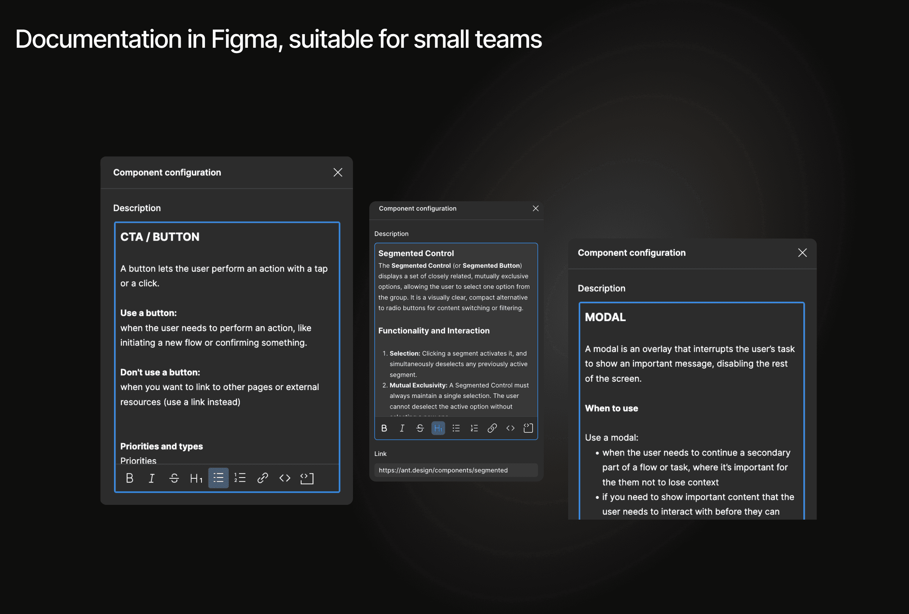Apply H1 heading in CTA / BUTTON editor
This screenshot has width=909, height=614.
tap(196, 478)
